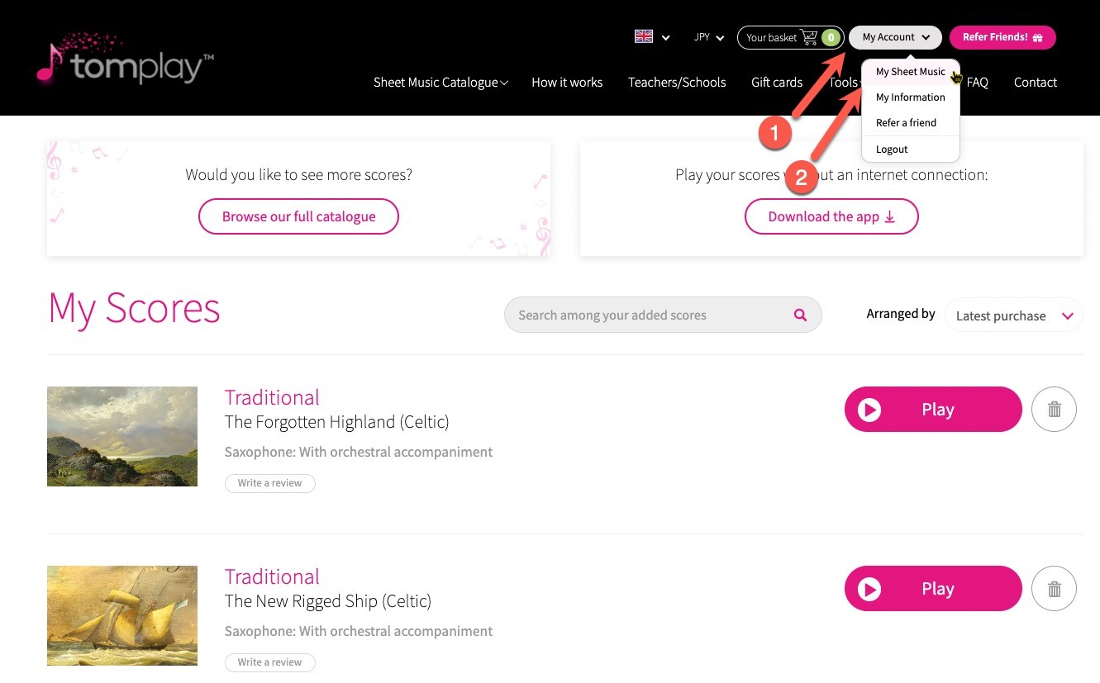1100x683 pixels.
Task: Choose My Information in the account menu
Action: [910, 97]
